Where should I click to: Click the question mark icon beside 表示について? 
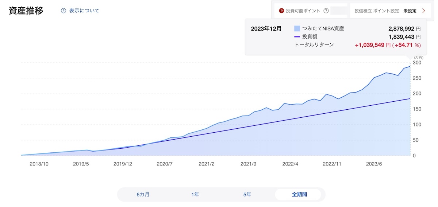click(x=64, y=11)
